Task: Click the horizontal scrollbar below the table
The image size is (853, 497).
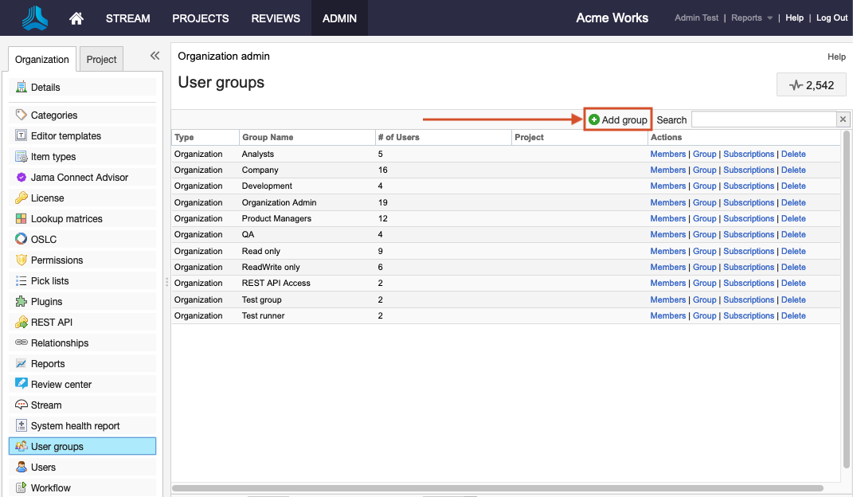Action: pos(497,487)
